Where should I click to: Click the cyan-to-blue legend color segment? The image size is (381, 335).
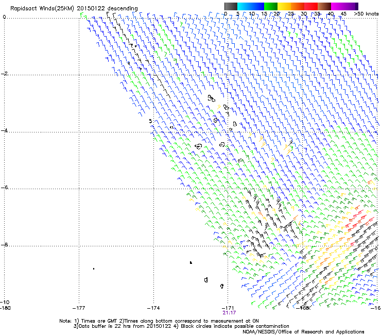point(251,6)
